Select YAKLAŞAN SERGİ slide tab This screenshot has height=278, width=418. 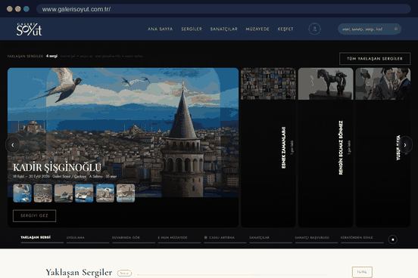42,238
